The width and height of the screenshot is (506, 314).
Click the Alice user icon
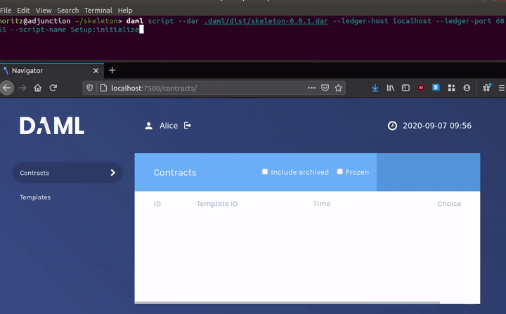[x=148, y=126]
